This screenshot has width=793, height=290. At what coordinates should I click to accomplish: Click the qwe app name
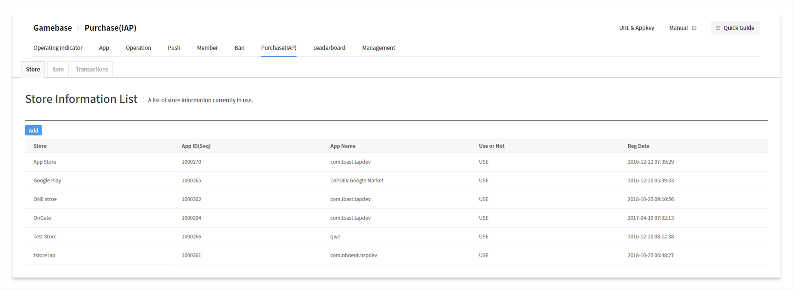click(x=335, y=237)
